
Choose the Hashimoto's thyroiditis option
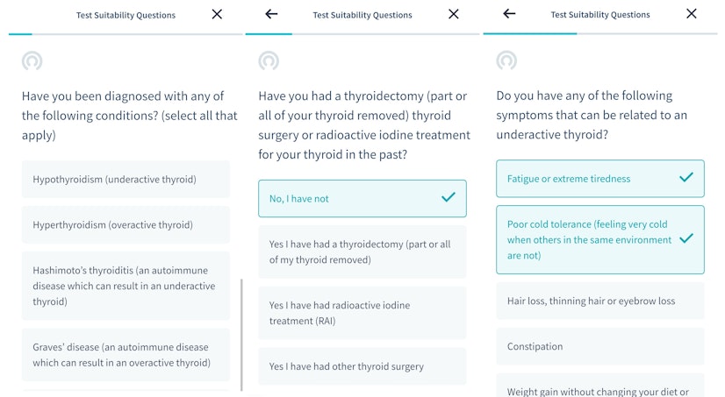(x=126, y=286)
